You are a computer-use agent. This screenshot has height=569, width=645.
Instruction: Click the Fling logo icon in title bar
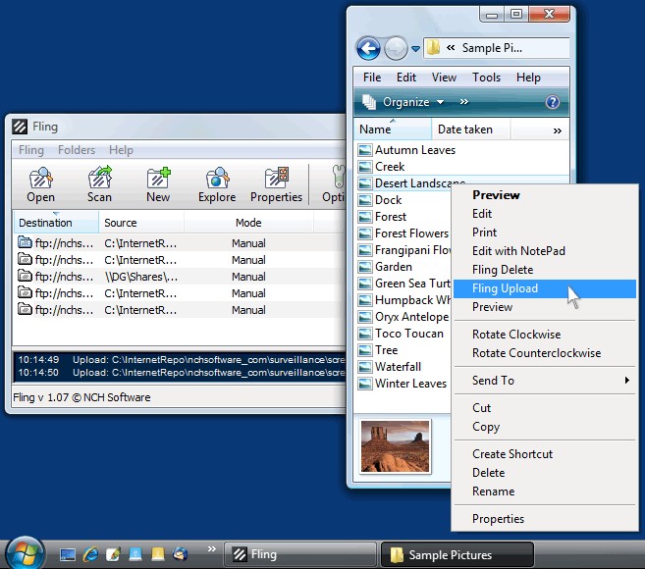click(20, 127)
